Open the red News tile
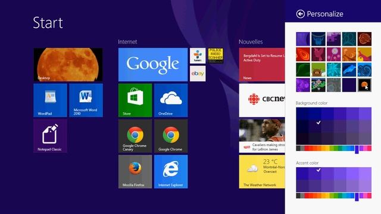The width and height of the screenshot is (381, 214). [262, 65]
